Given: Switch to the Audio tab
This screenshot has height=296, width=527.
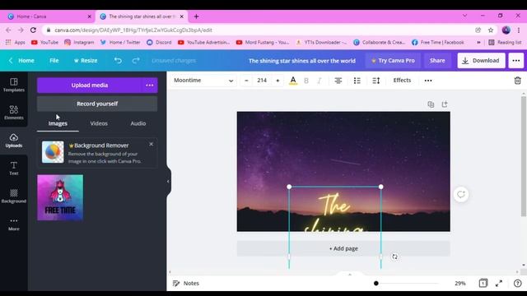Looking at the screenshot, I should 138,123.
